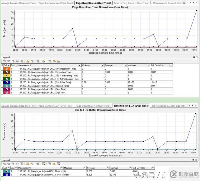This screenshot has height=181, width=200.
Task: Open the Std. Deviation dropdown in upper legend
Action: click(171, 65)
